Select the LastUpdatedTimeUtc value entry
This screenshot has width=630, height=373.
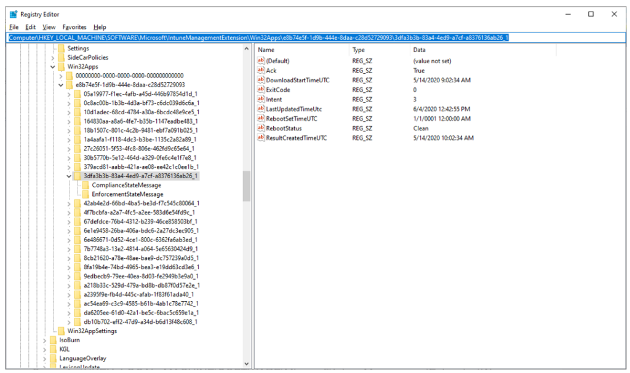pyautogui.click(x=293, y=109)
